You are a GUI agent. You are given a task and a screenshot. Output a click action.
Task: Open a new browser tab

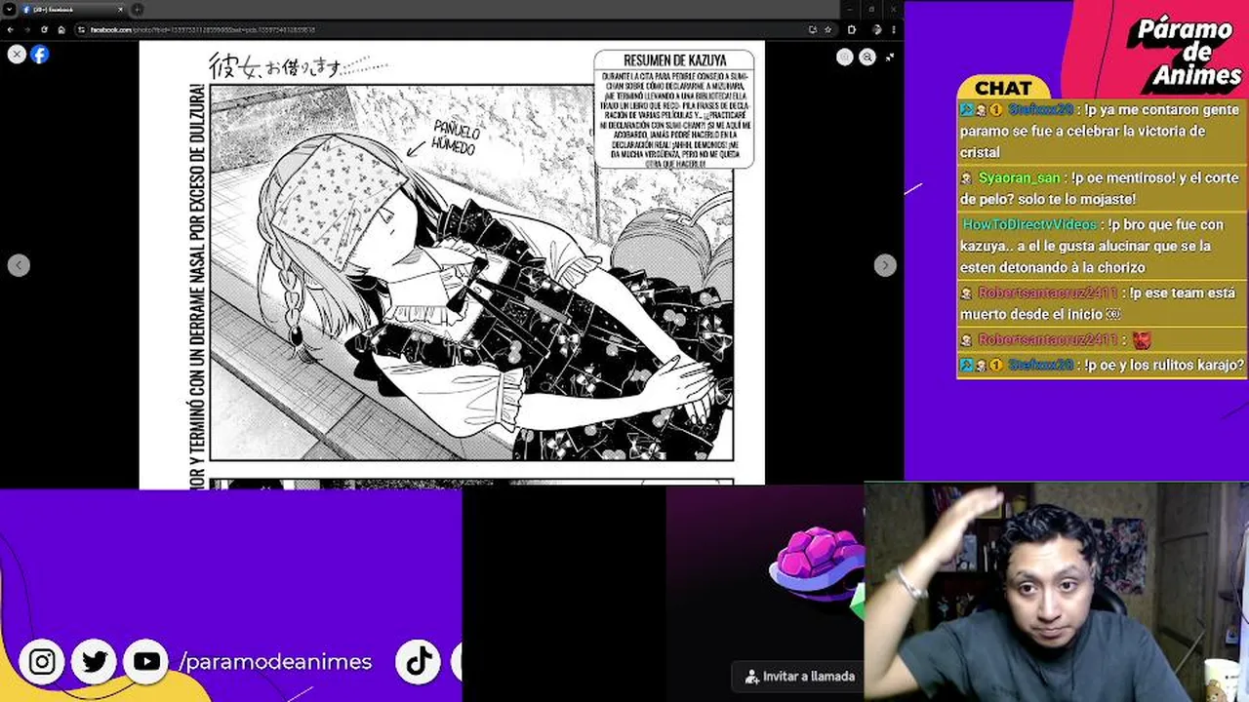138,9
